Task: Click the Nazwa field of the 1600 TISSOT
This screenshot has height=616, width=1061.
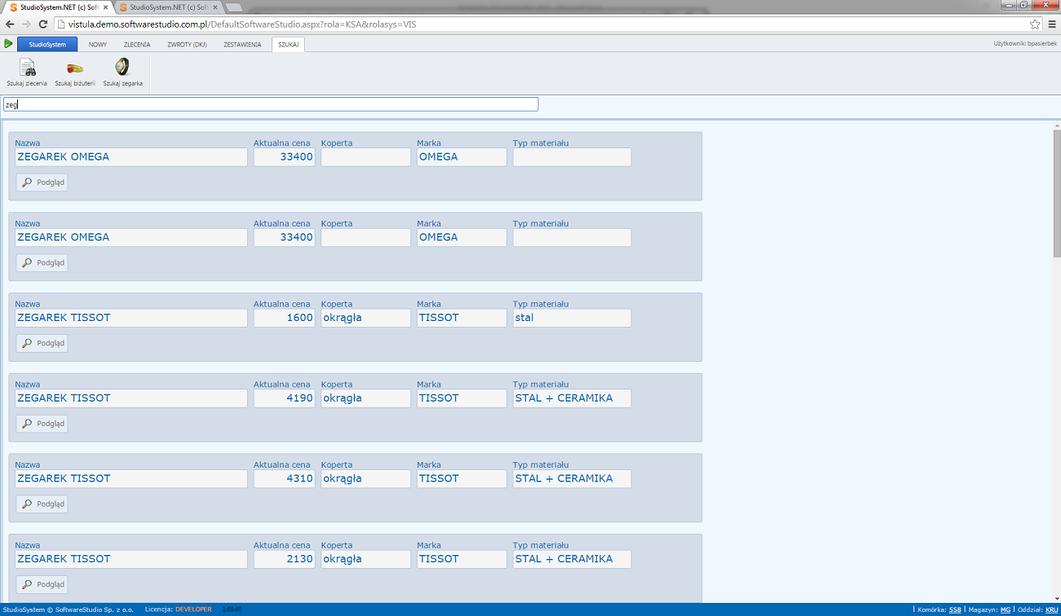Action: pos(131,318)
